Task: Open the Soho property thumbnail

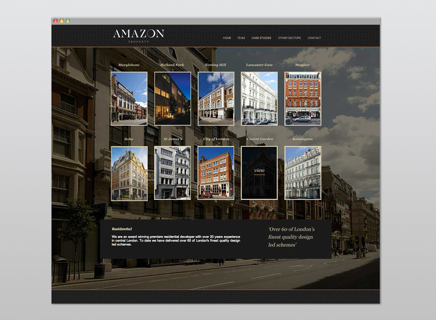Action: point(129,173)
